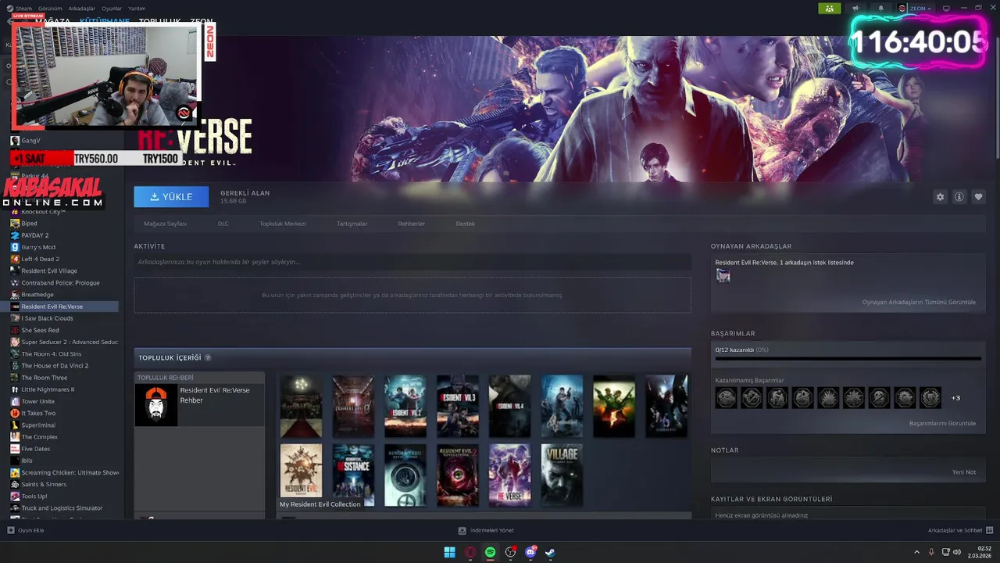This screenshot has height=563, width=1000.
Task: Click Oyun Ekle add game button
Action: (x=26, y=530)
